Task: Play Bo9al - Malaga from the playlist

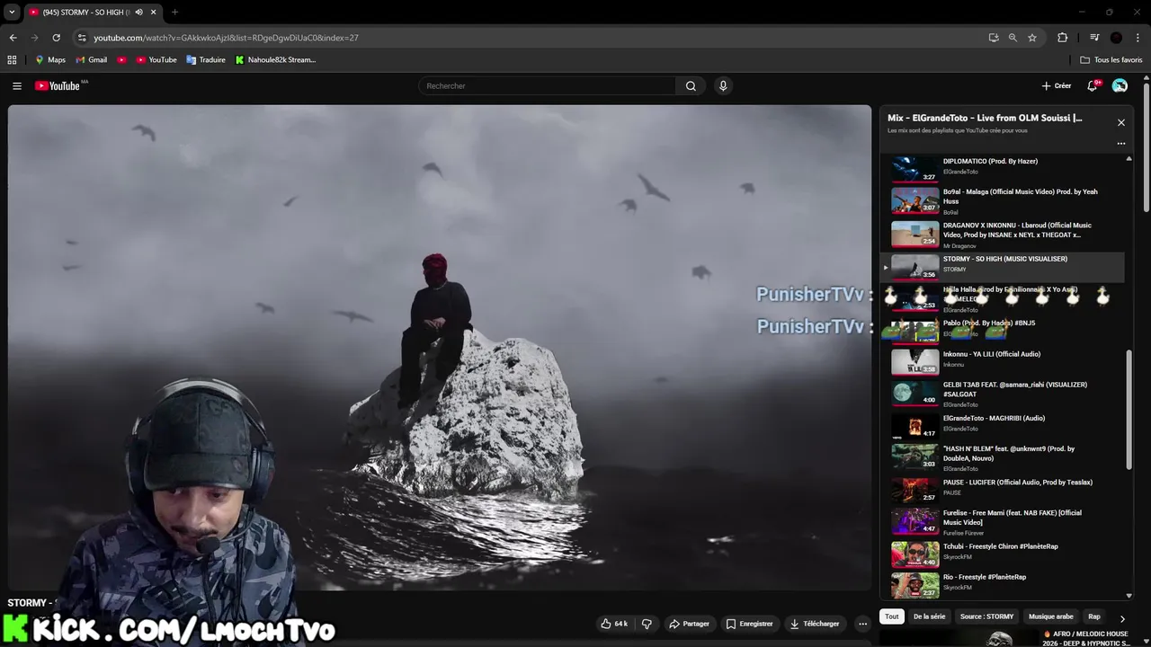Action: point(1002,200)
